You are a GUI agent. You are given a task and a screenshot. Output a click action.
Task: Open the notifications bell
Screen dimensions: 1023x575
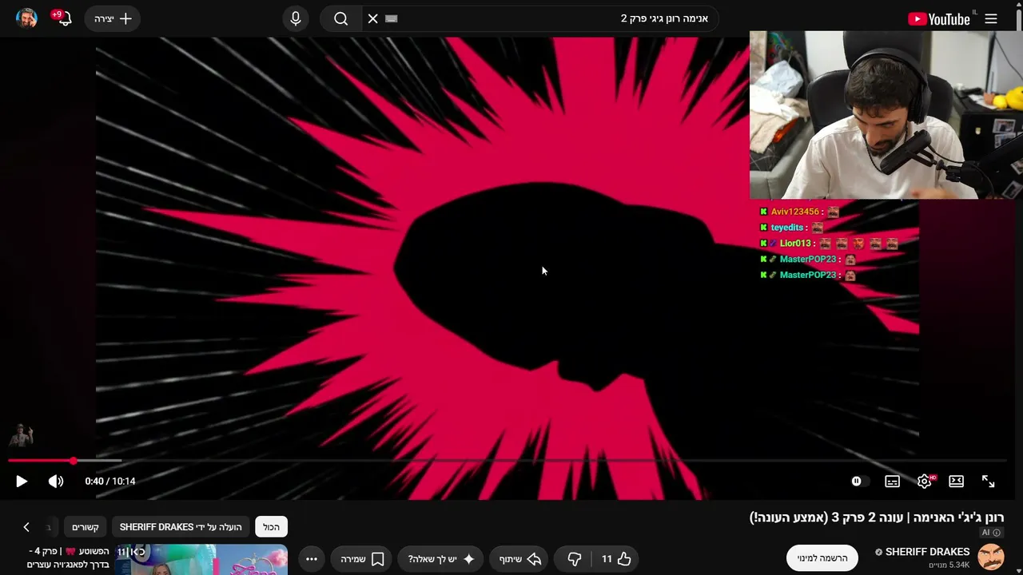[65, 18]
